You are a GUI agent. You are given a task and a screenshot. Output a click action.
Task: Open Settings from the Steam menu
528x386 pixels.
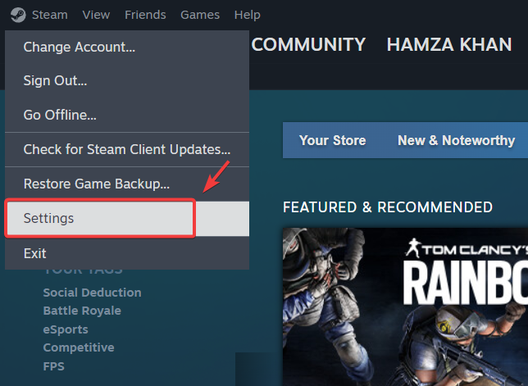point(49,219)
